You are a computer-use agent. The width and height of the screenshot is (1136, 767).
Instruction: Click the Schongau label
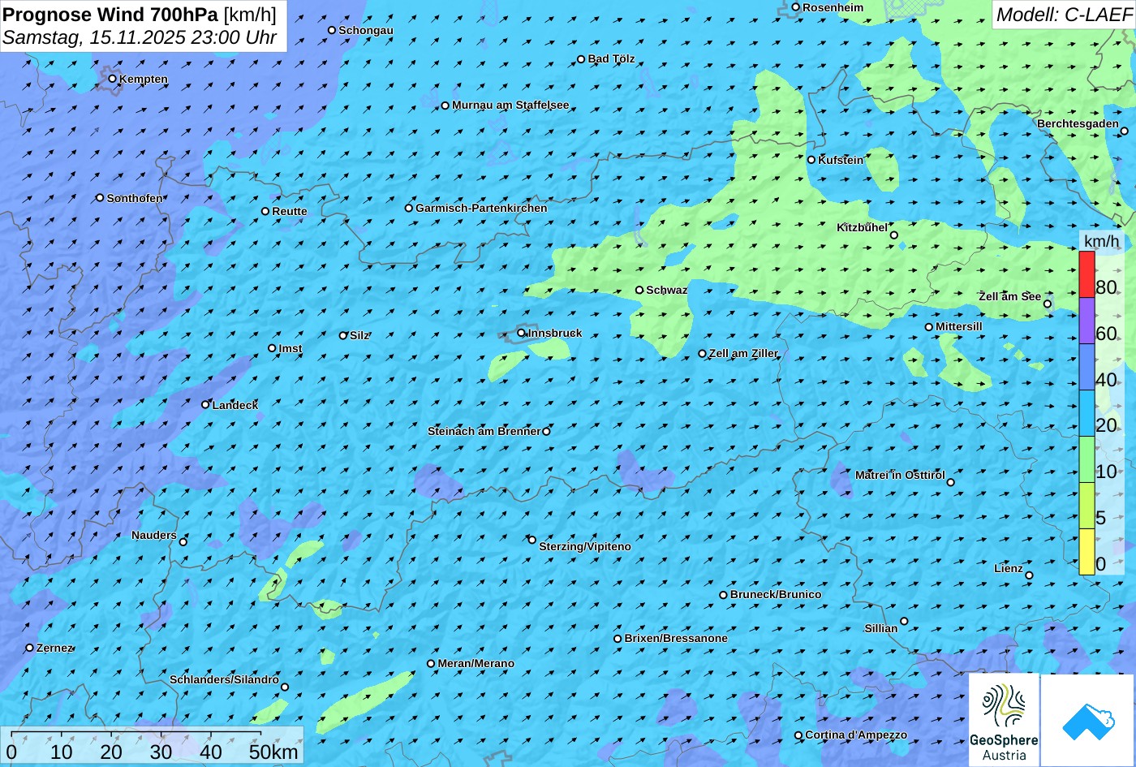coord(366,30)
